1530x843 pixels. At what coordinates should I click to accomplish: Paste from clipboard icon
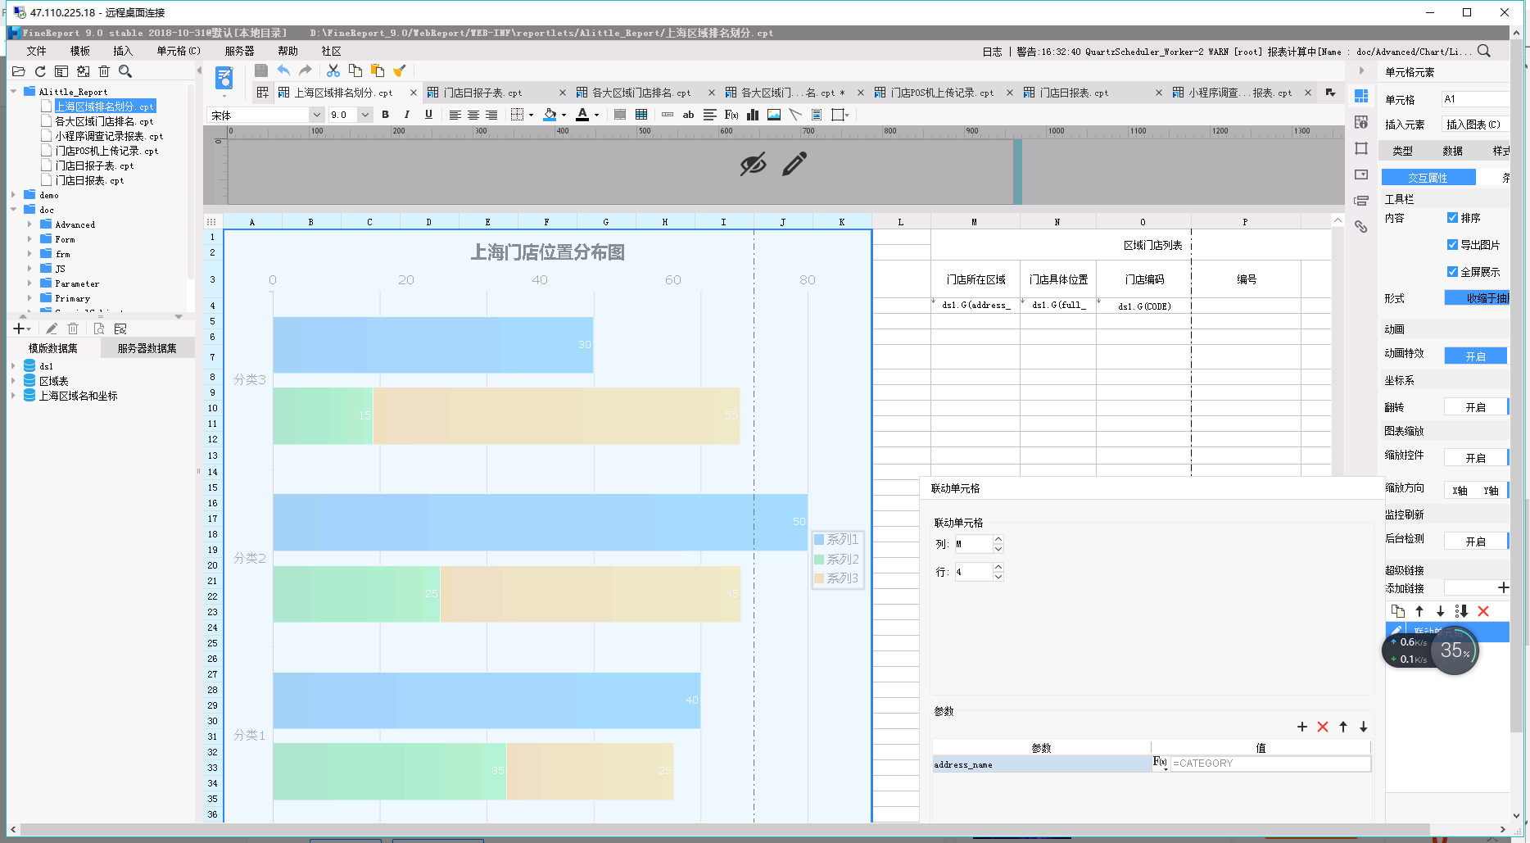(x=378, y=70)
